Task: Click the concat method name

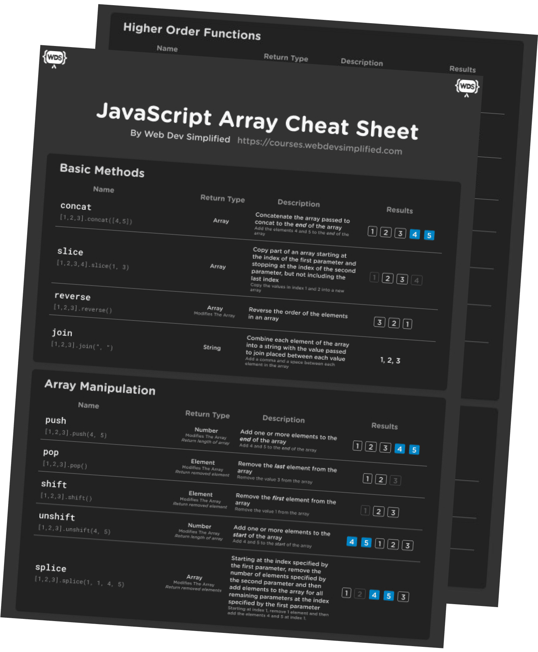Action: pyautogui.click(x=76, y=206)
